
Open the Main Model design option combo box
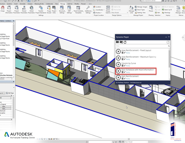click(120, 13)
